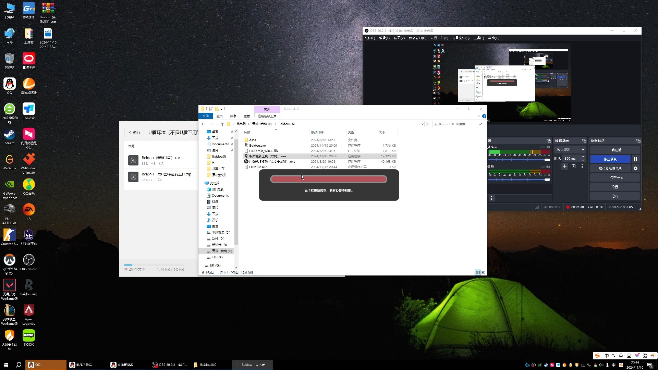Switch Explorer to large icons view

coord(483,273)
